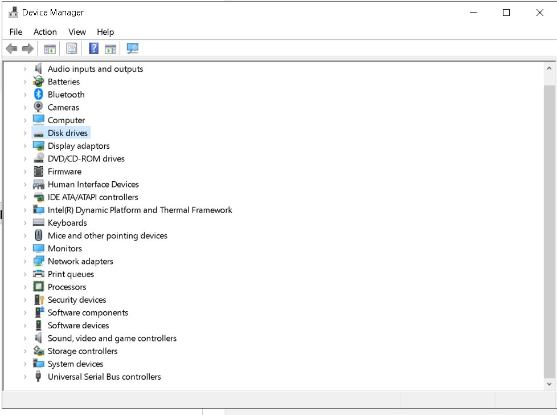Image resolution: width=557 pixels, height=415 pixels.
Task: Select the Software components label
Action: coord(88,312)
